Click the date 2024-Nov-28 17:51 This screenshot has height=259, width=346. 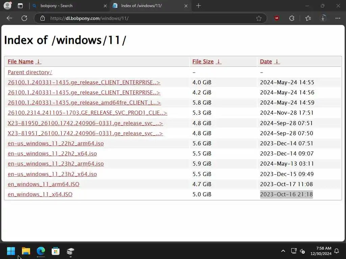(x=287, y=113)
